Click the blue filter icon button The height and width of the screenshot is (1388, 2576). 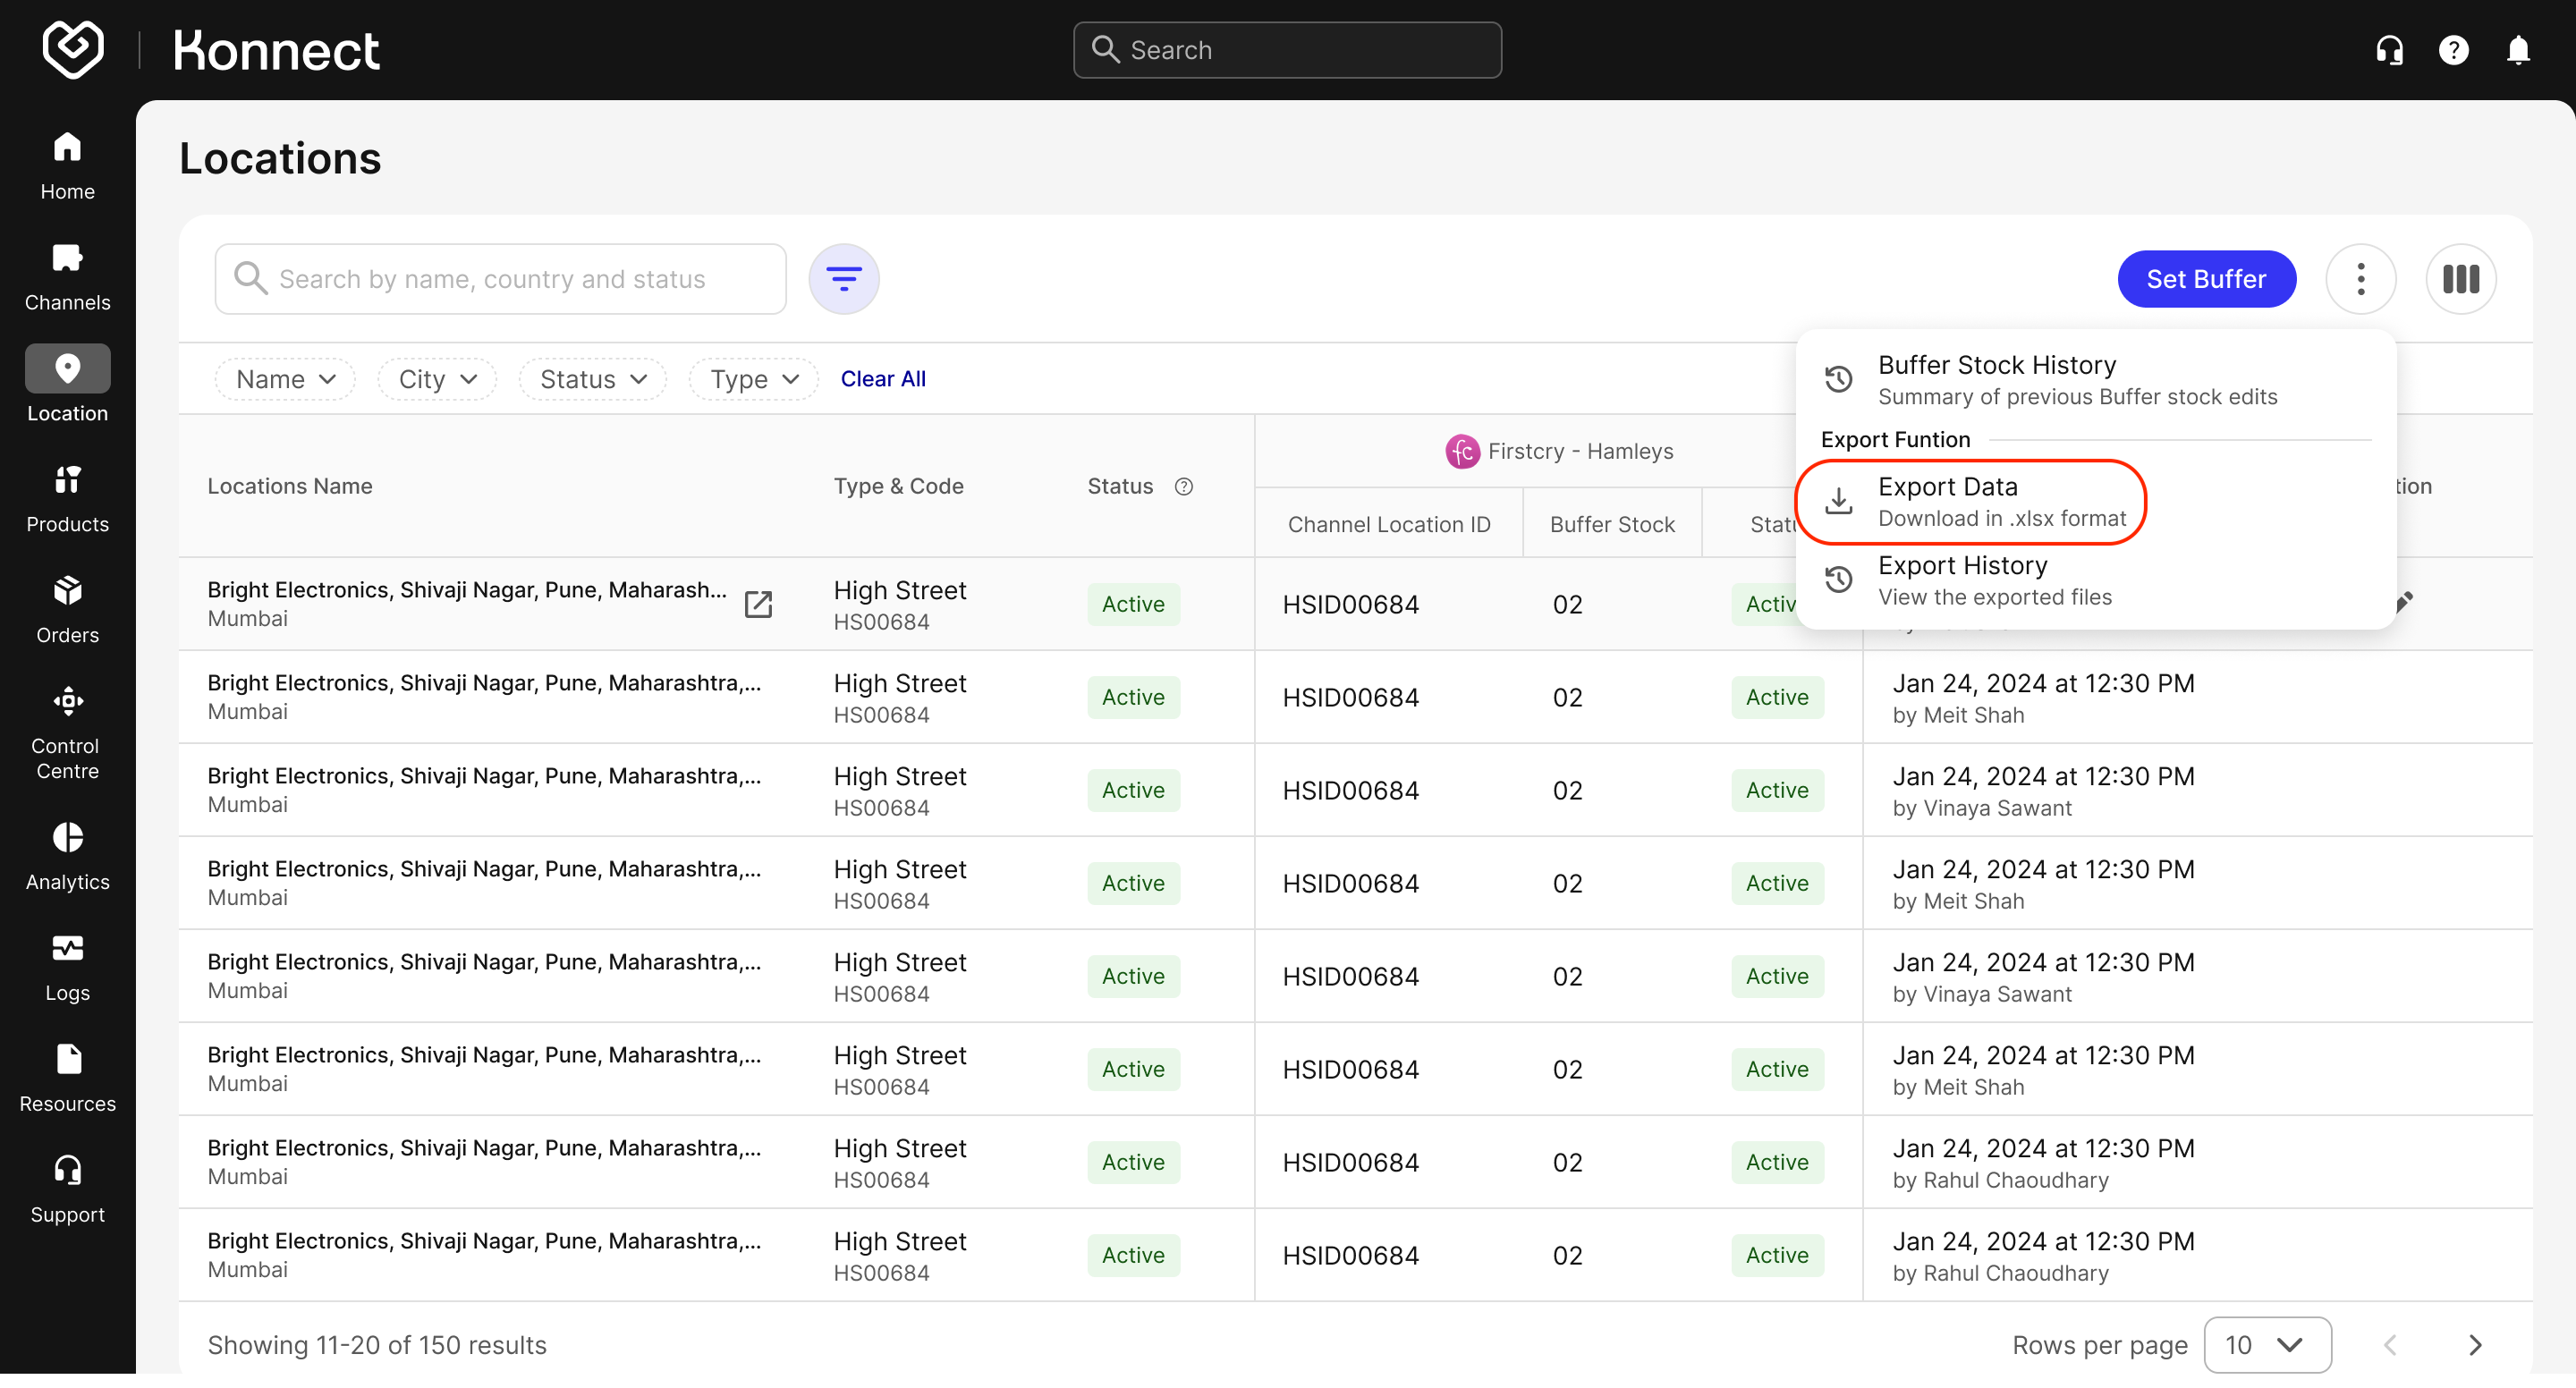pyautogui.click(x=844, y=279)
